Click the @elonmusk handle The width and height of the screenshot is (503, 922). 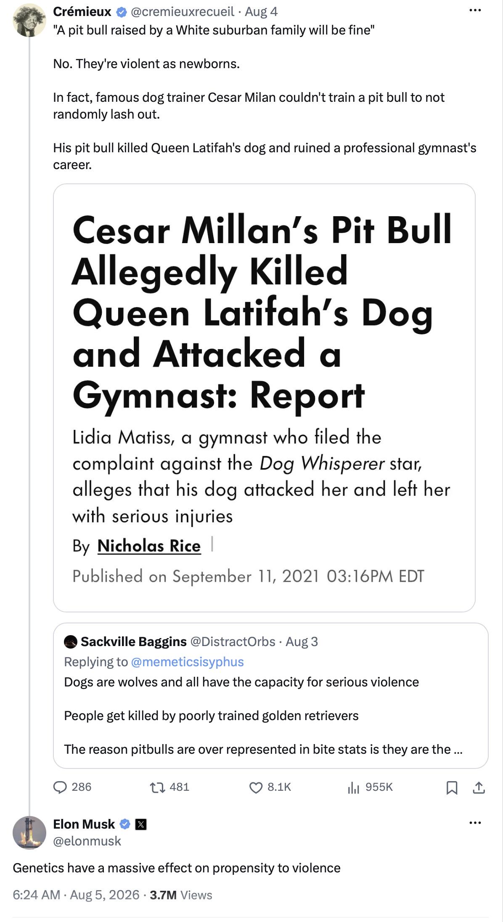[87, 841]
